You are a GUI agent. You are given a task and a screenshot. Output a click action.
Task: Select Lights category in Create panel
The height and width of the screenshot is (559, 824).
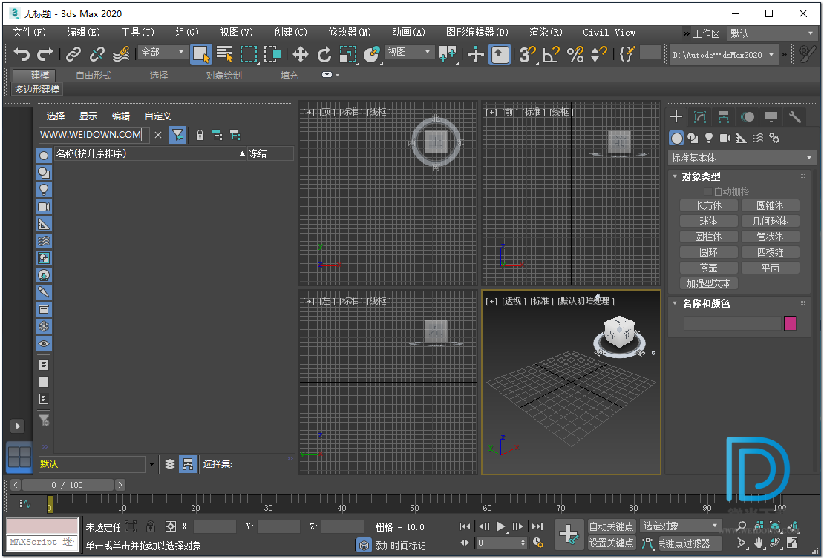709,138
